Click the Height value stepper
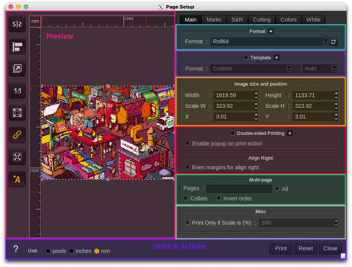 336,95
